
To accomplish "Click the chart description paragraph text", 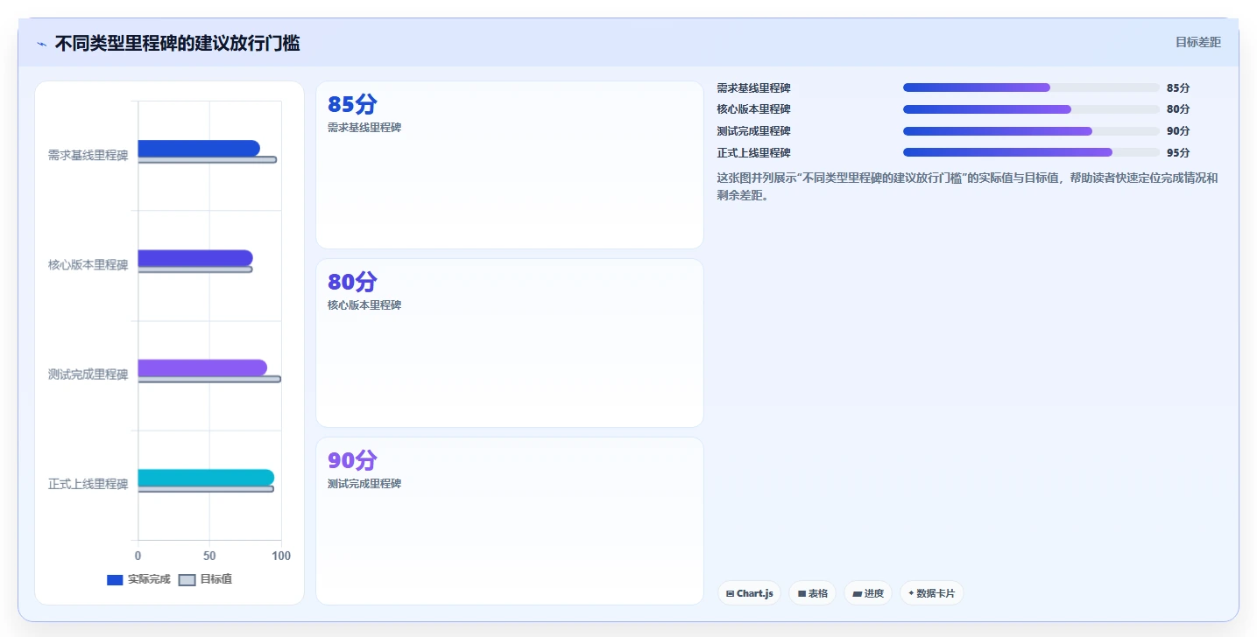I will tap(967, 186).
